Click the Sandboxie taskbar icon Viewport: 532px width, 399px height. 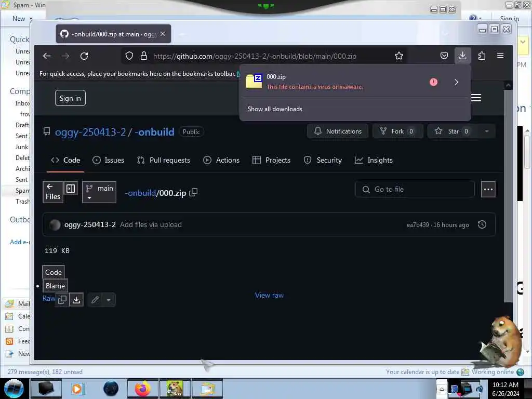click(x=175, y=389)
